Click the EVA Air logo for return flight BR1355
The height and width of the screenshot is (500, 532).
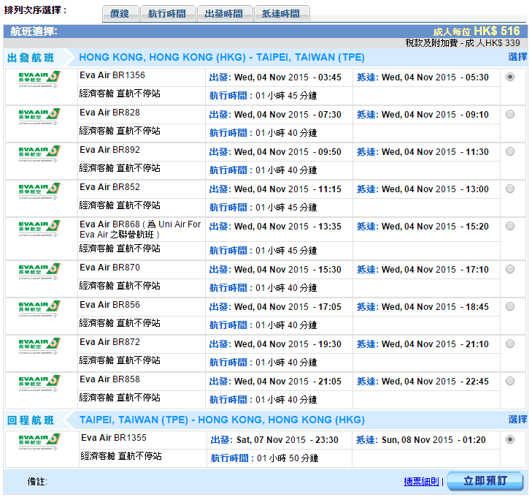pos(39,442)
